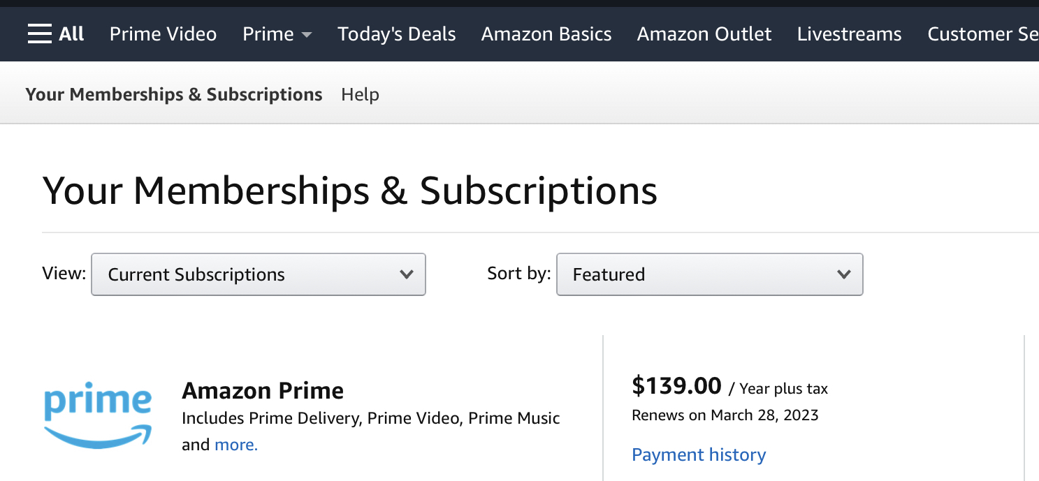Select Prime Video in the navigation bar
Image resolution: width=1039 pixels, height=481 pixels.
(163, 34)
